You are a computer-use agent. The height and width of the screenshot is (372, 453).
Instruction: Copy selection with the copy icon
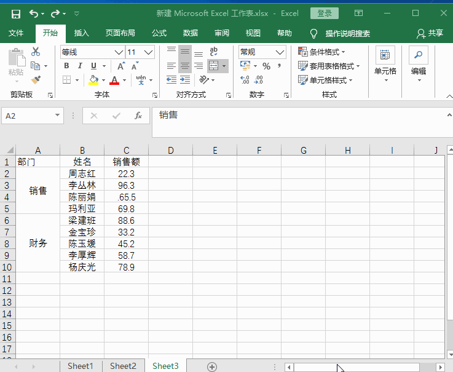pos(35,66)
